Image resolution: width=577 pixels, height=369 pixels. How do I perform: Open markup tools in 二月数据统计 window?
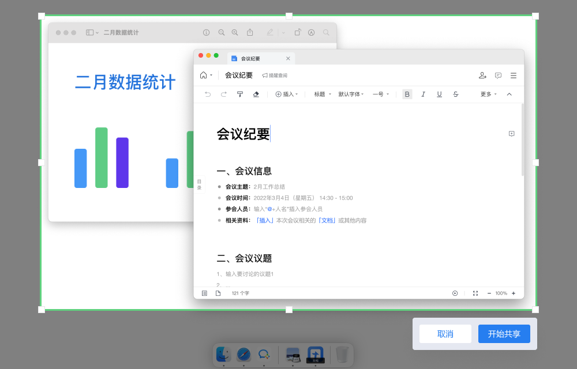(x=312, y=32)
